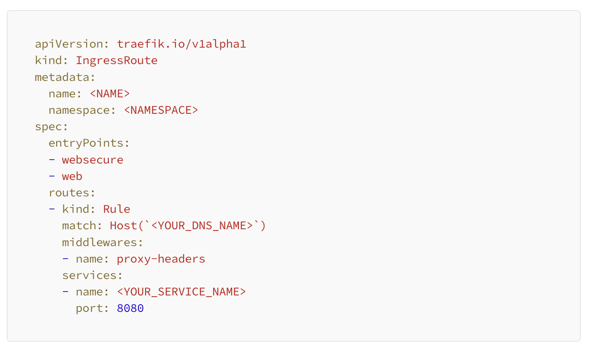Click the <NAMESPACE> placeholder
Image resolution: width=590 pixels, height=354 pixels.
(x=161, y=110)
